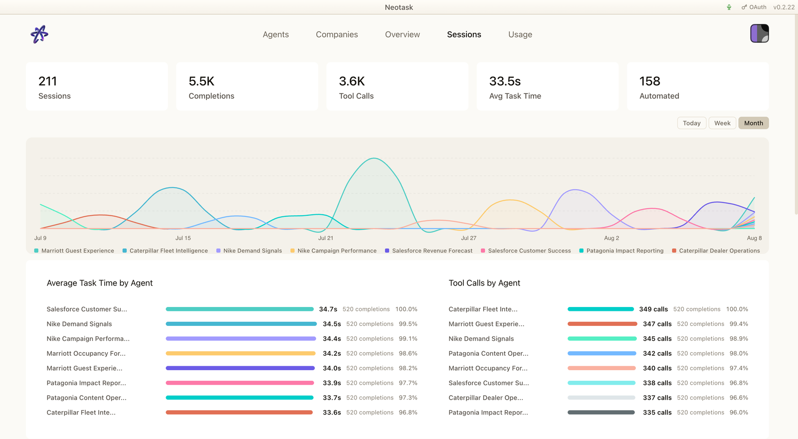Viewport: 798px width, 439px height.
Task: Click the "99.1%" percentage in task time list
Action: [408, 339]
